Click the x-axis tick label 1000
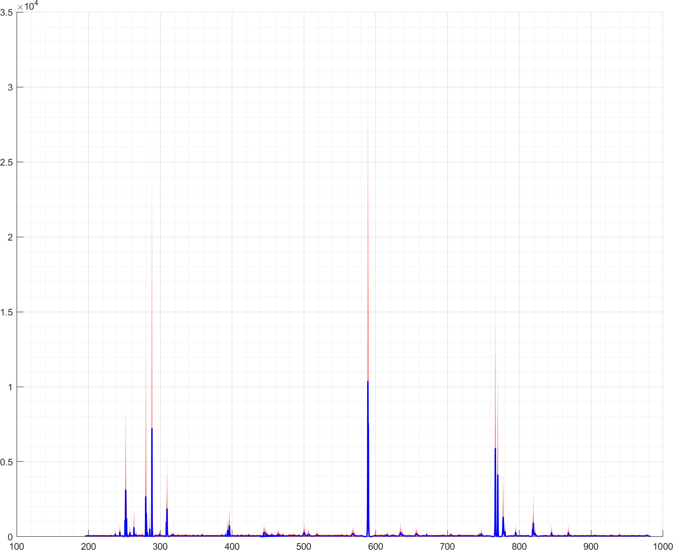 (662, 546)
